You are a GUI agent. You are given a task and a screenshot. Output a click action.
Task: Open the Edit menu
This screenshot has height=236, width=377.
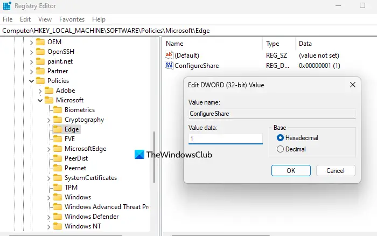[x=25, y=19]
